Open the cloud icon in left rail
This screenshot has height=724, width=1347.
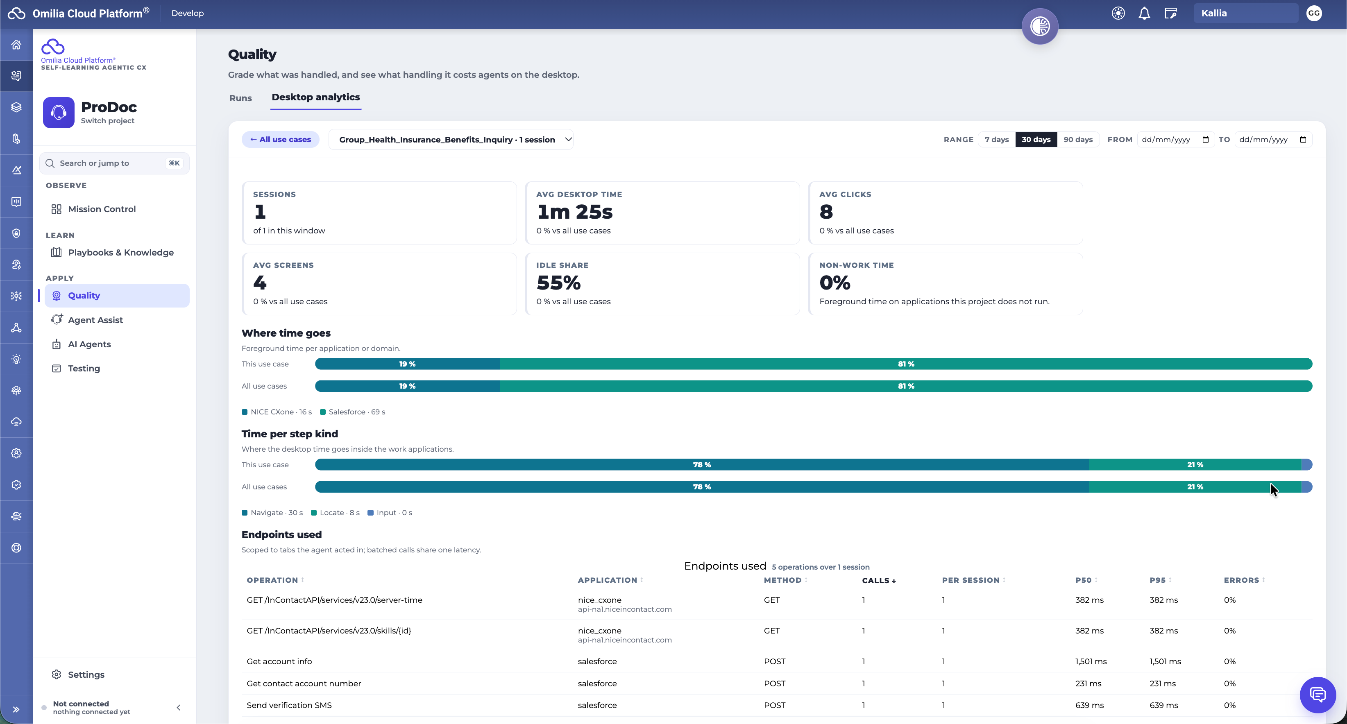click(x=16, y=422)
